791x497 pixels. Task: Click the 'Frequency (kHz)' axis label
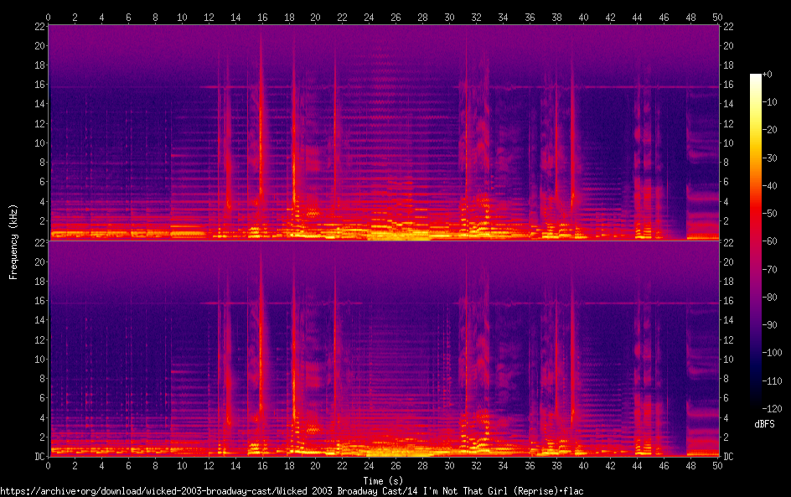tap(13, 241)
